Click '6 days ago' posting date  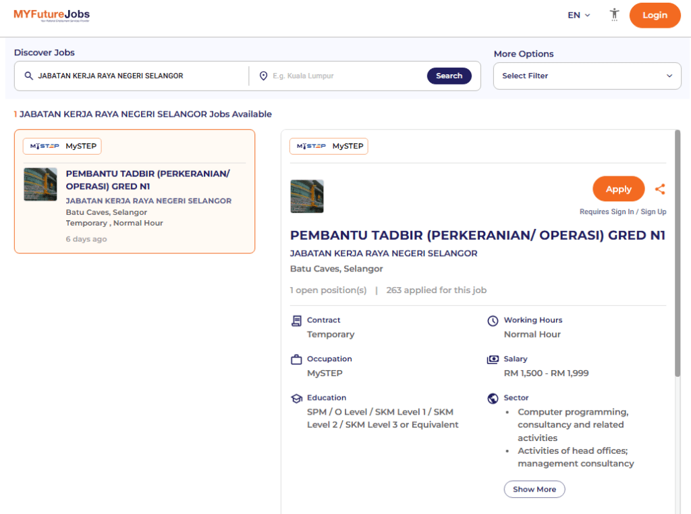coord(86,239)
